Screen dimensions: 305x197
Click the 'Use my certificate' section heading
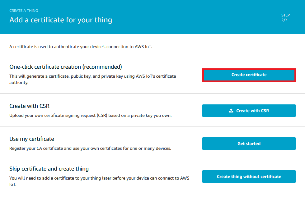pyautogui.click(x=32, y=139)
